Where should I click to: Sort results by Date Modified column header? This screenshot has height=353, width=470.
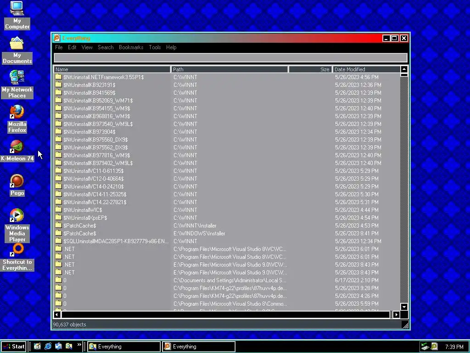coord(366,69)
